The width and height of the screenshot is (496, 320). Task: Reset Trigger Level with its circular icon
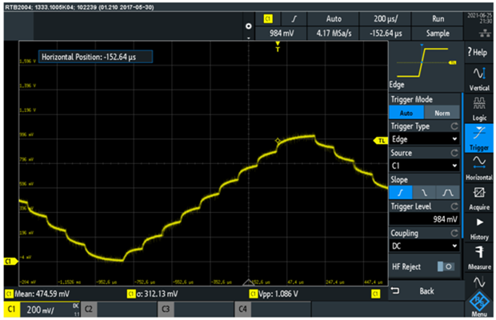(x=454, y=206)
